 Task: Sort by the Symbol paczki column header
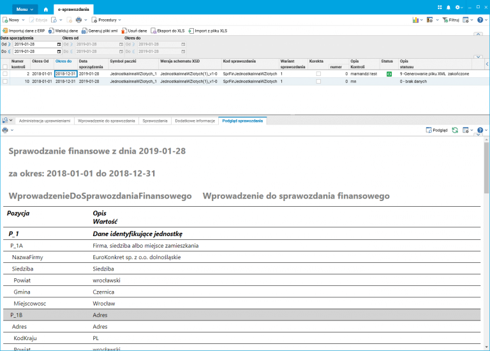133,64
